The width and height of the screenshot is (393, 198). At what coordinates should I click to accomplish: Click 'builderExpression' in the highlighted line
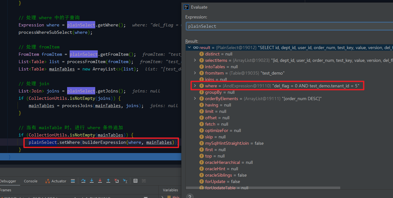pos(104,142)
